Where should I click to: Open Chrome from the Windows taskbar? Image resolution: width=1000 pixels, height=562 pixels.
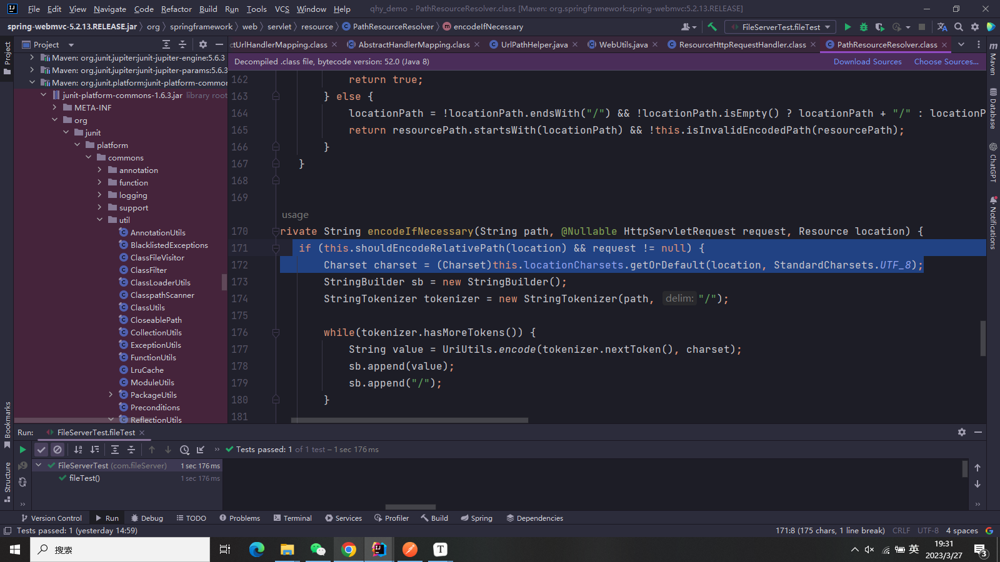pyautogui.click(x=349, y=550)
